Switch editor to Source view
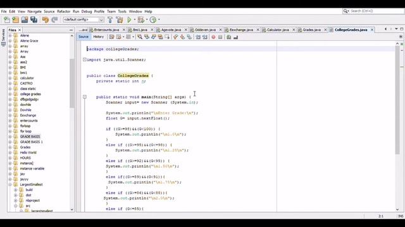This screenshot has width=405, height=227. click(x=84, y=37)
